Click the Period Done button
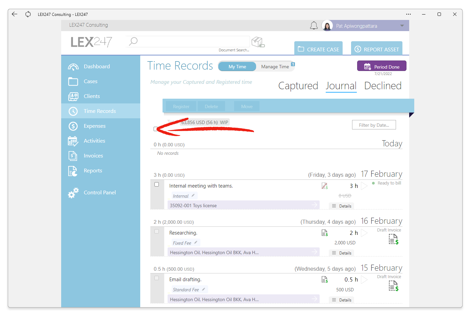This screenshot has width=470, height=316. 382,66
